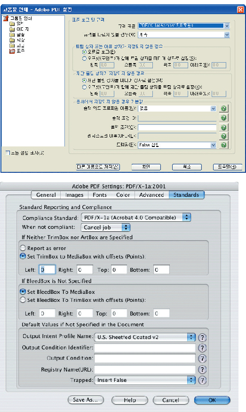This screenshot has height=412, width=246.
Task: Select 'Report as error' radio button
Action: tap(23, 248)
